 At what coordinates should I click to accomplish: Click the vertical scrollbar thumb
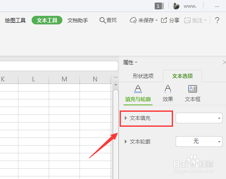pyautogui.click(x=116, y=134)
